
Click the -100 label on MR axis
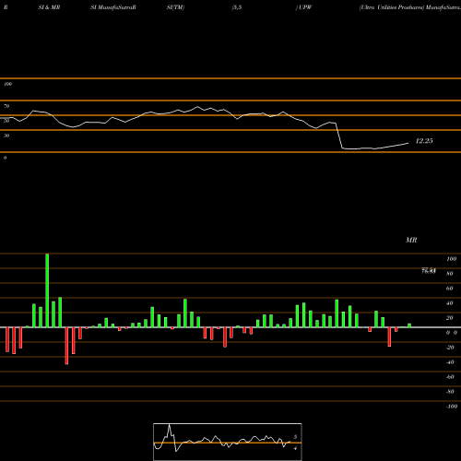pyautogui.click(x=452, y=407)
